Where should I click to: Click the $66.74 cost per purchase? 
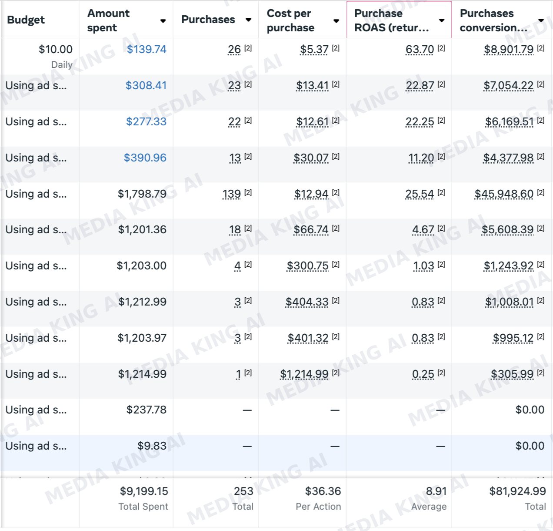click(311, 230)
